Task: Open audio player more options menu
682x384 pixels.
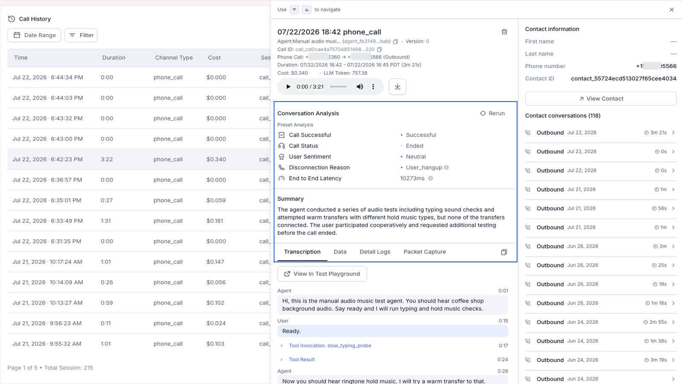Action: pos(373,87)
